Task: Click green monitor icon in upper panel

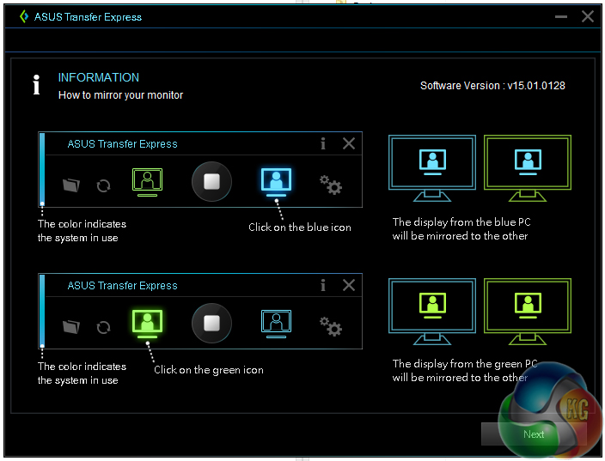Action: click(148, 182)
